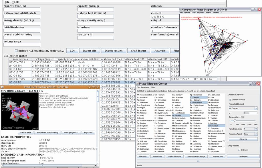Click the Phase Stability Range button
262x168 pixels.
pyautogui.click(x=196, y=157)
